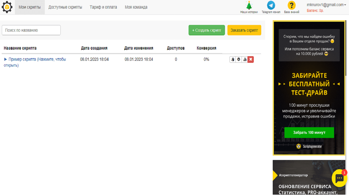Delete the example script with red X

point(250,60)
